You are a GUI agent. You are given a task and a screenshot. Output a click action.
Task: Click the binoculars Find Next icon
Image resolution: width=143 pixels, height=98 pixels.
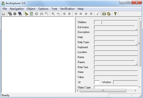coord(47,14)
